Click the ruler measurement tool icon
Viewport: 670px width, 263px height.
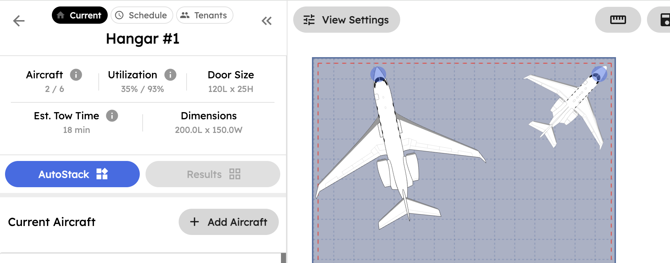[x=618, y=20]
